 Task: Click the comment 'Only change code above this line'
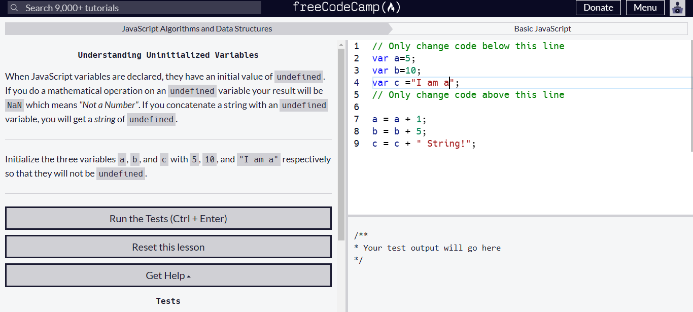tap(468, 95)
